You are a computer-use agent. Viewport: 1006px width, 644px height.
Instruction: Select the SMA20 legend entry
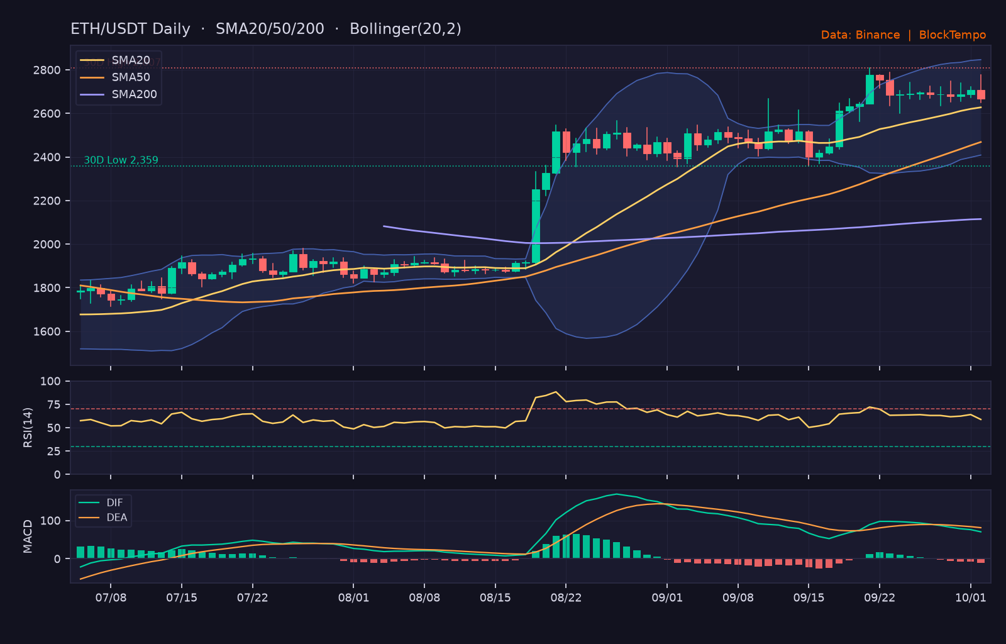115,60
